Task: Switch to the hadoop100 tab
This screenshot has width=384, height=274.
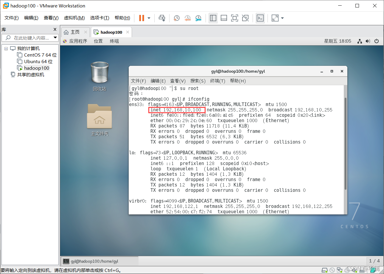Action: pyautogui.click(x=111, y=32)
